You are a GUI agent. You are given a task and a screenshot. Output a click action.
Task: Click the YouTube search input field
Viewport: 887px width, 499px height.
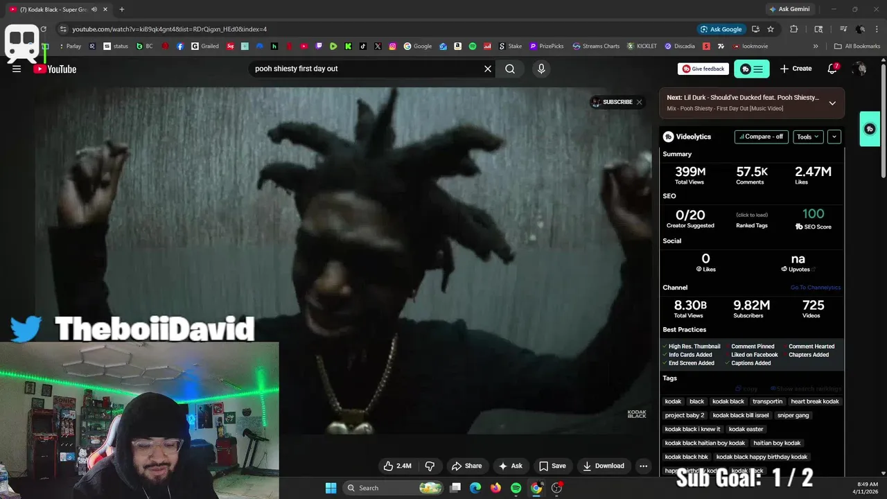coord(366,69)
